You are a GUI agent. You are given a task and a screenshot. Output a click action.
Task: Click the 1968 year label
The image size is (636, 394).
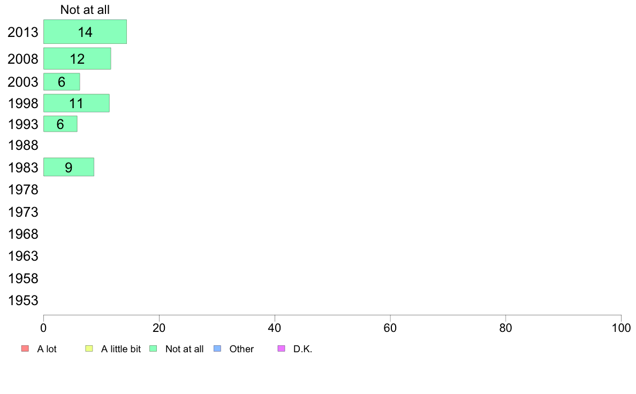pos(23,234)
